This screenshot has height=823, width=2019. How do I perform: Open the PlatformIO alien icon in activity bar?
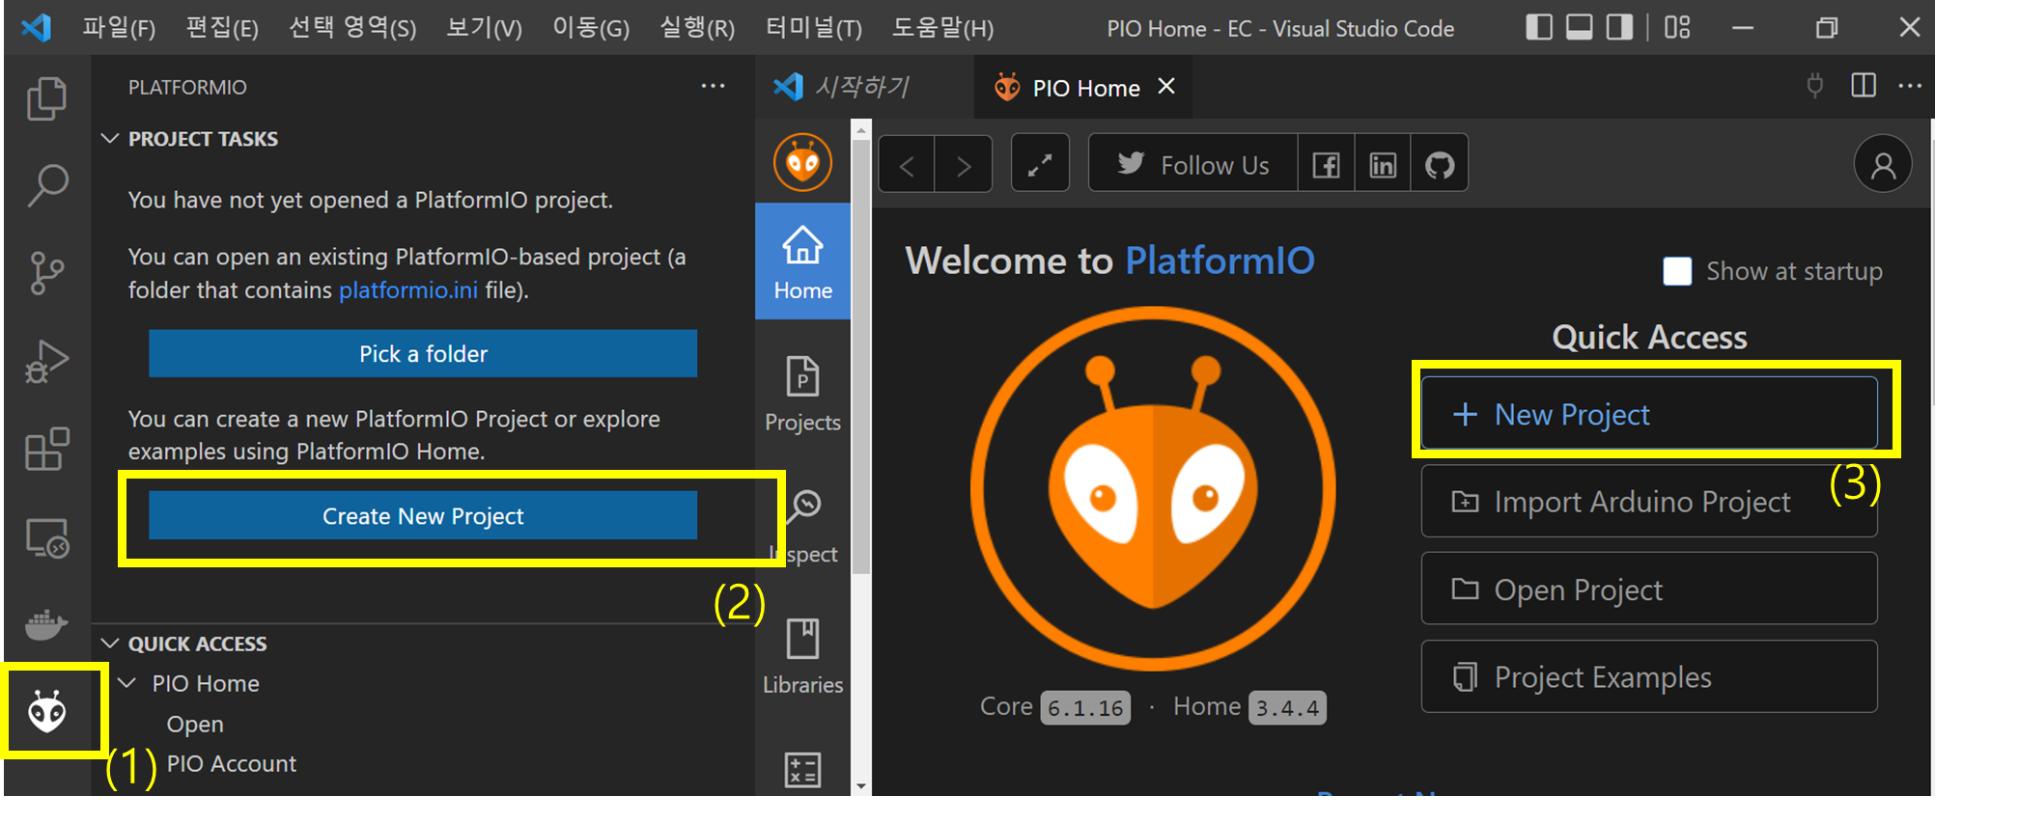pyautogui.click(x=46, y=712)
